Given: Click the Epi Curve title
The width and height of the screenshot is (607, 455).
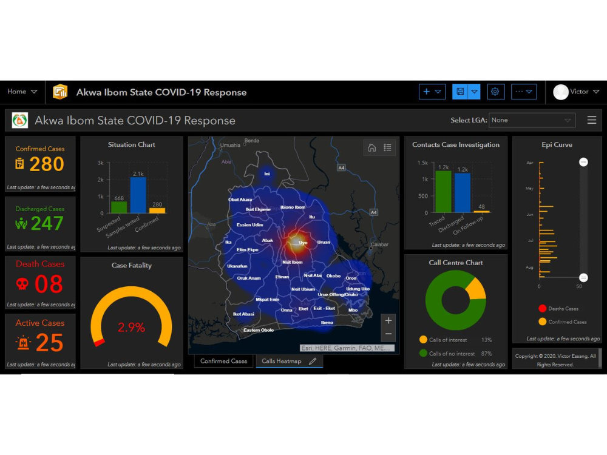Looking at the screenshot, I should pyautogui.click(x=557, y=145).
